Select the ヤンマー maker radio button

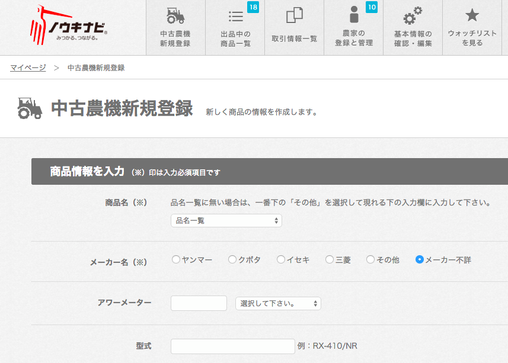pyautogui.click(x=176, y=259)
